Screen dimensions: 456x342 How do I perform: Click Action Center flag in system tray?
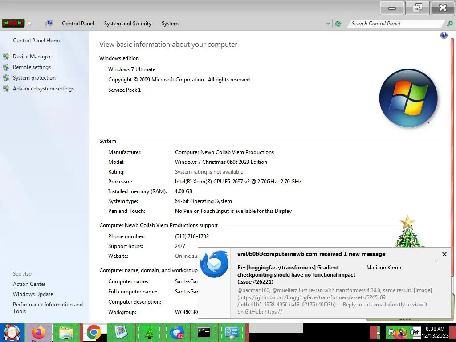pos(392,332)
